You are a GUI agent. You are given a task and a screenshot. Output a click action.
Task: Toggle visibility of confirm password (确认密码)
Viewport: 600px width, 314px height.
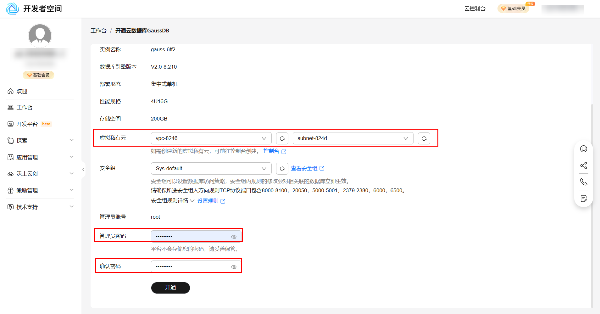(x=234, y=267)
